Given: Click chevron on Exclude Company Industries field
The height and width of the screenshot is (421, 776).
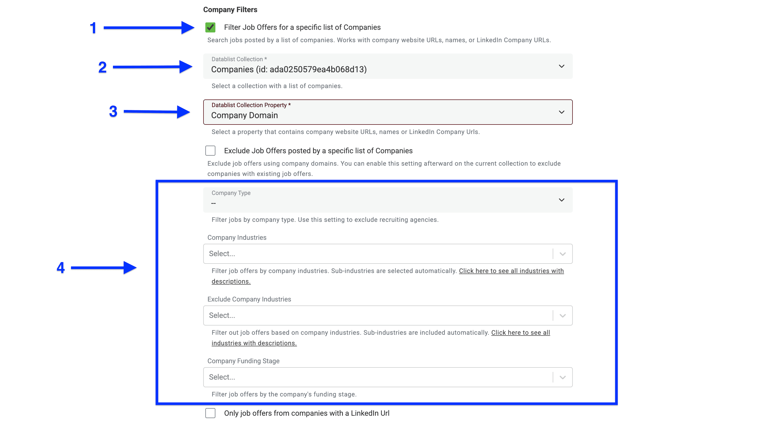Looking at the screenshot, I should click(562, 315).
